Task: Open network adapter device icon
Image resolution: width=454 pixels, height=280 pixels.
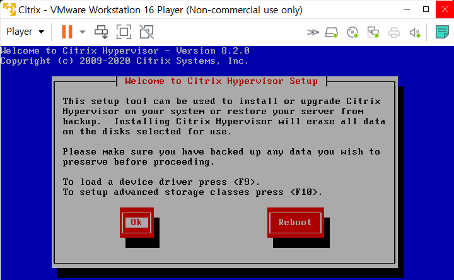Action: click(373, 32)
